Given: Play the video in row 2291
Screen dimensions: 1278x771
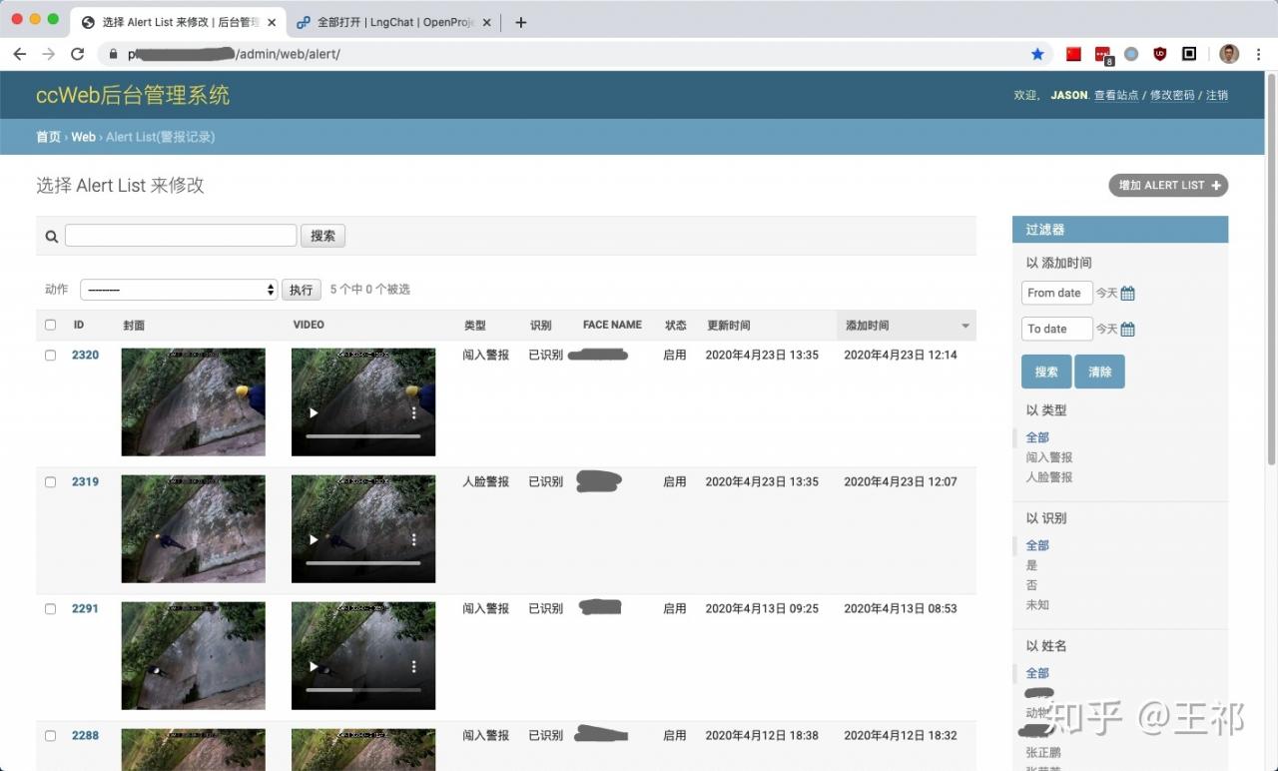Looking at the screenshot, I should [x=314, y=666].
